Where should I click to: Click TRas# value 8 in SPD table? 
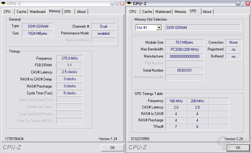click(197, 127)
